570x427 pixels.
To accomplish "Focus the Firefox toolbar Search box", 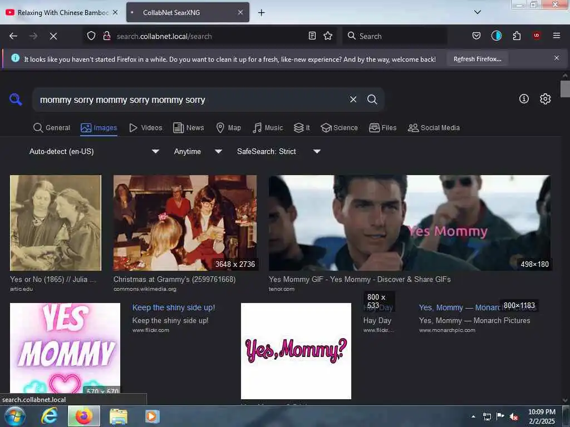I will pyautogui.click(x=395, y=36).
